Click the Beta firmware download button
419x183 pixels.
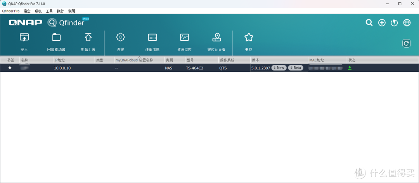(x=296, y=68)
